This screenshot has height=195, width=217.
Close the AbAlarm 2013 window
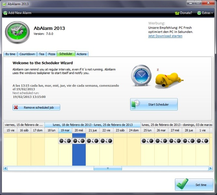[x=208, y=3]
